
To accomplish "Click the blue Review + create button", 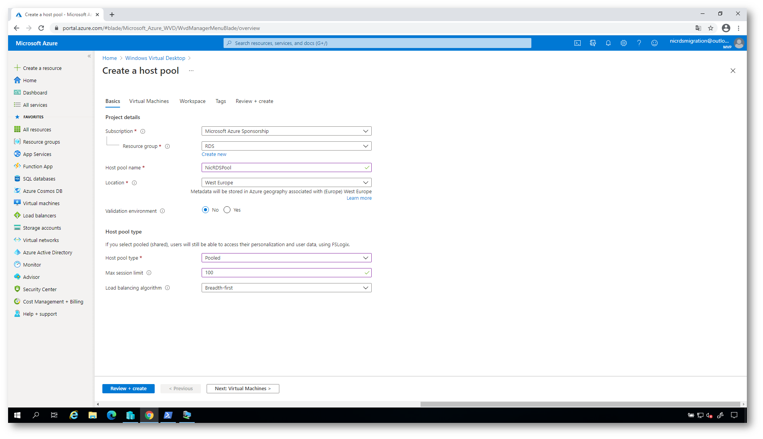I will [129, 388].
